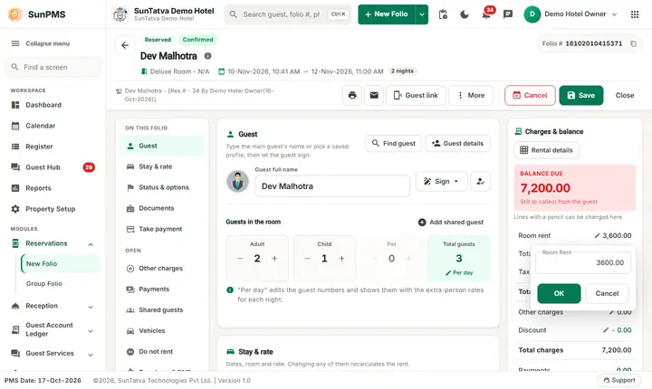Open Register in the sidebar

(53, 147)
